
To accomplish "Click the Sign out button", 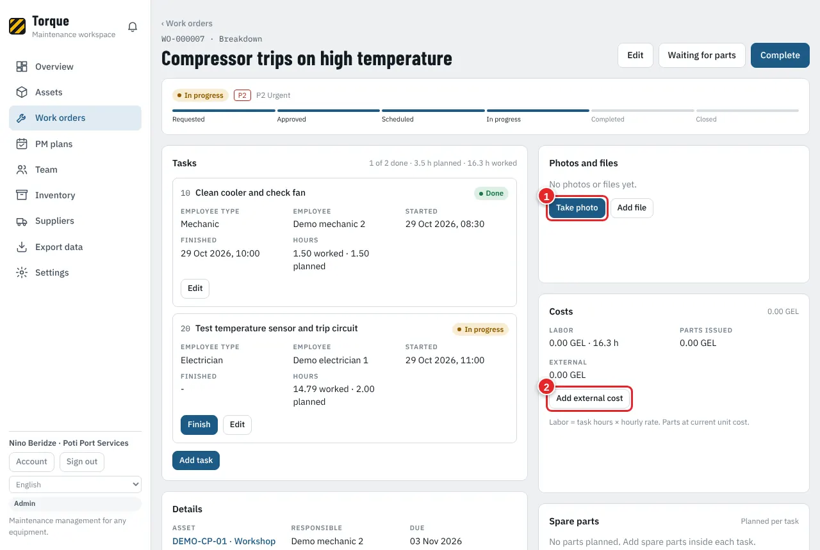I will [82, 462].
